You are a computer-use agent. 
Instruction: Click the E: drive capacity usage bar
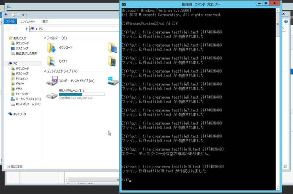(x=82, y=94)
